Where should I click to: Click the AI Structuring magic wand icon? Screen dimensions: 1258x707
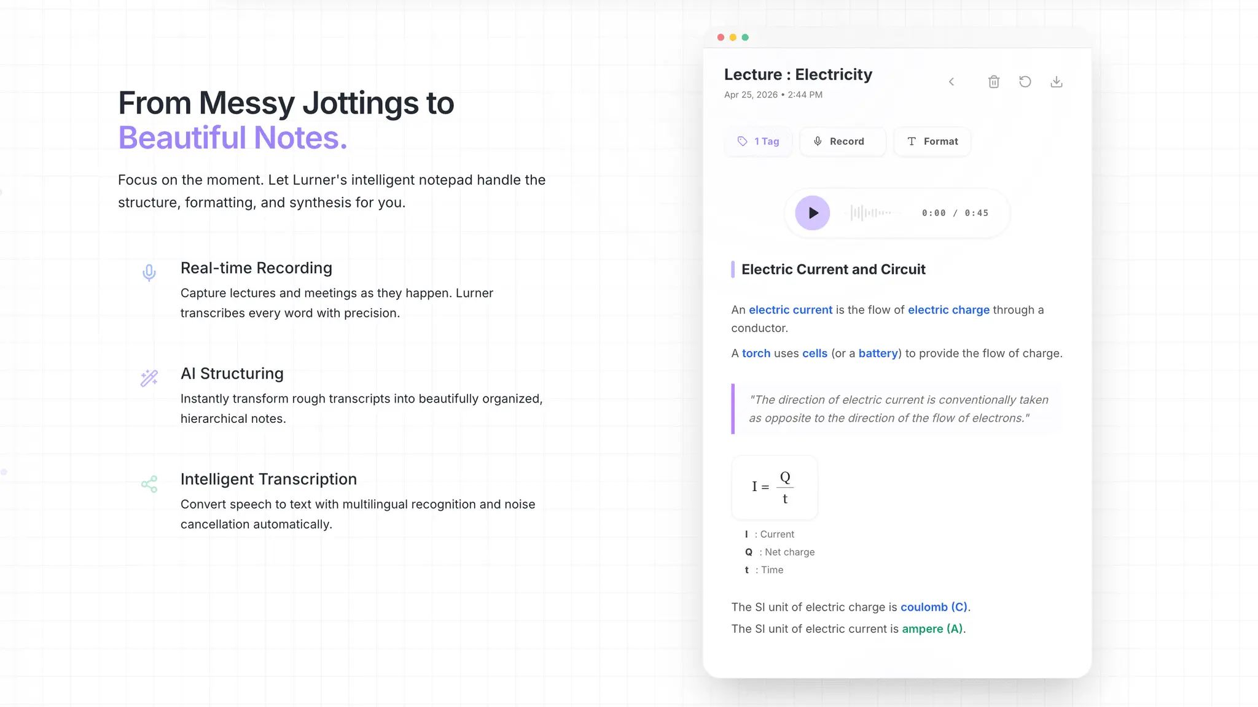click(x=149, y=378)
